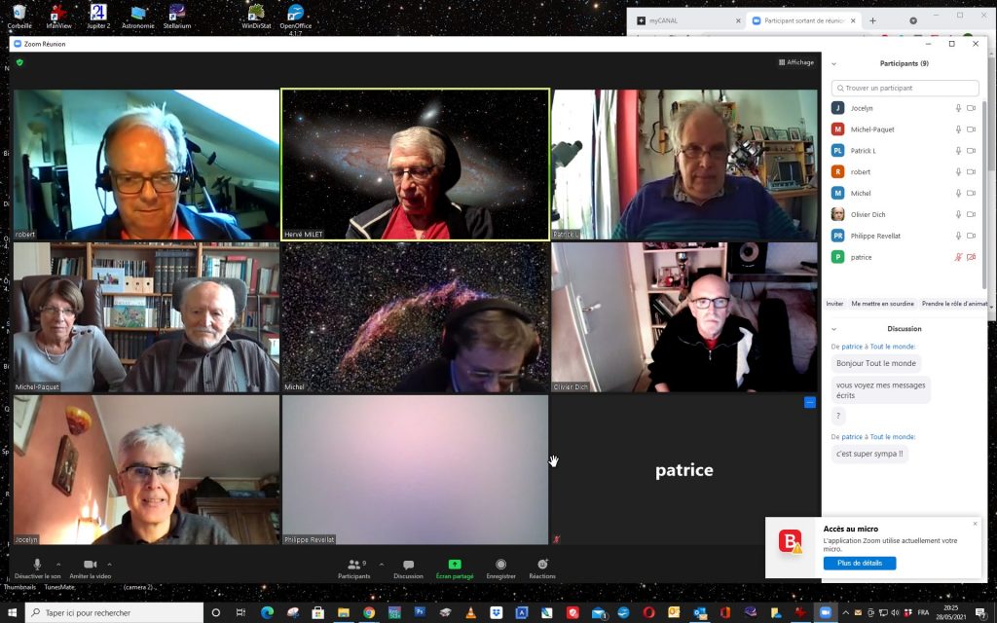The width and height of the screenshot is (997, 623).
Task: Select Hervé MILET video tile
Action: coord(415,165)
